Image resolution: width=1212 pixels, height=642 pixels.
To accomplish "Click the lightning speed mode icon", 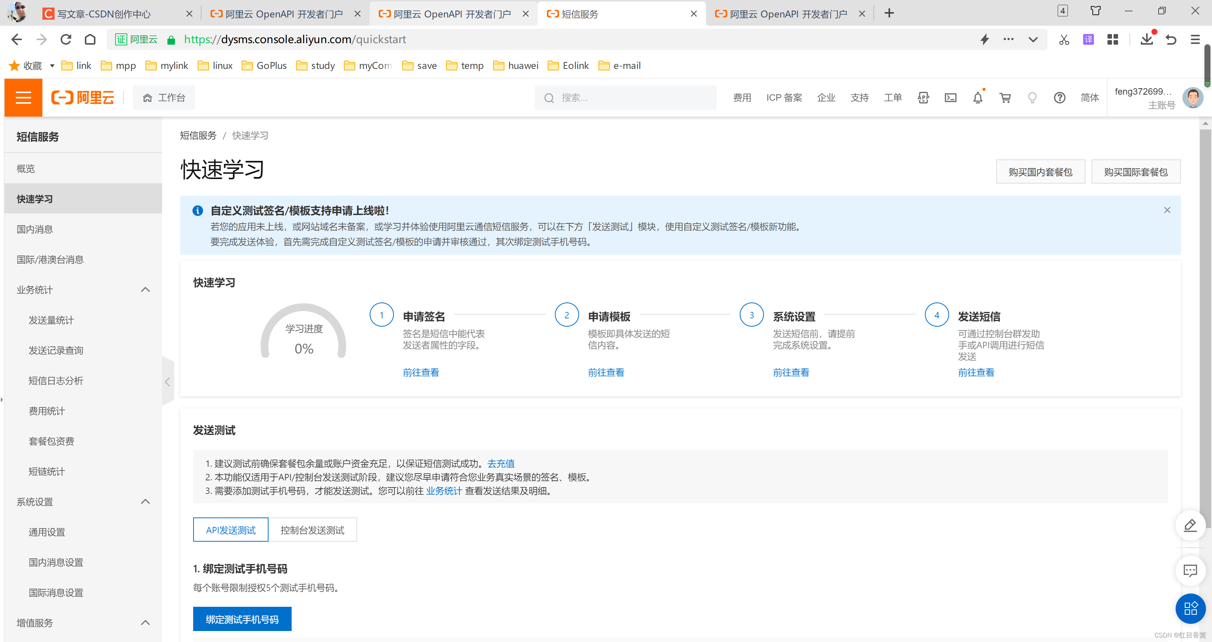I will click(x=984, y=39).
